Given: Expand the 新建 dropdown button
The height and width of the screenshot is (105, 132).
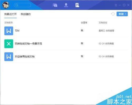Looking at the screenshot, I should click(x=122, y=14).
